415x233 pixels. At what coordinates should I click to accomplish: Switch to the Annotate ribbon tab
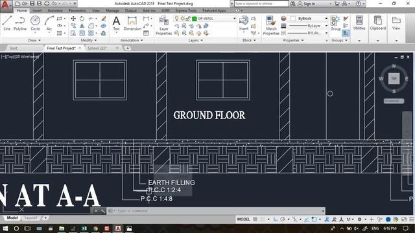[55, 10]
